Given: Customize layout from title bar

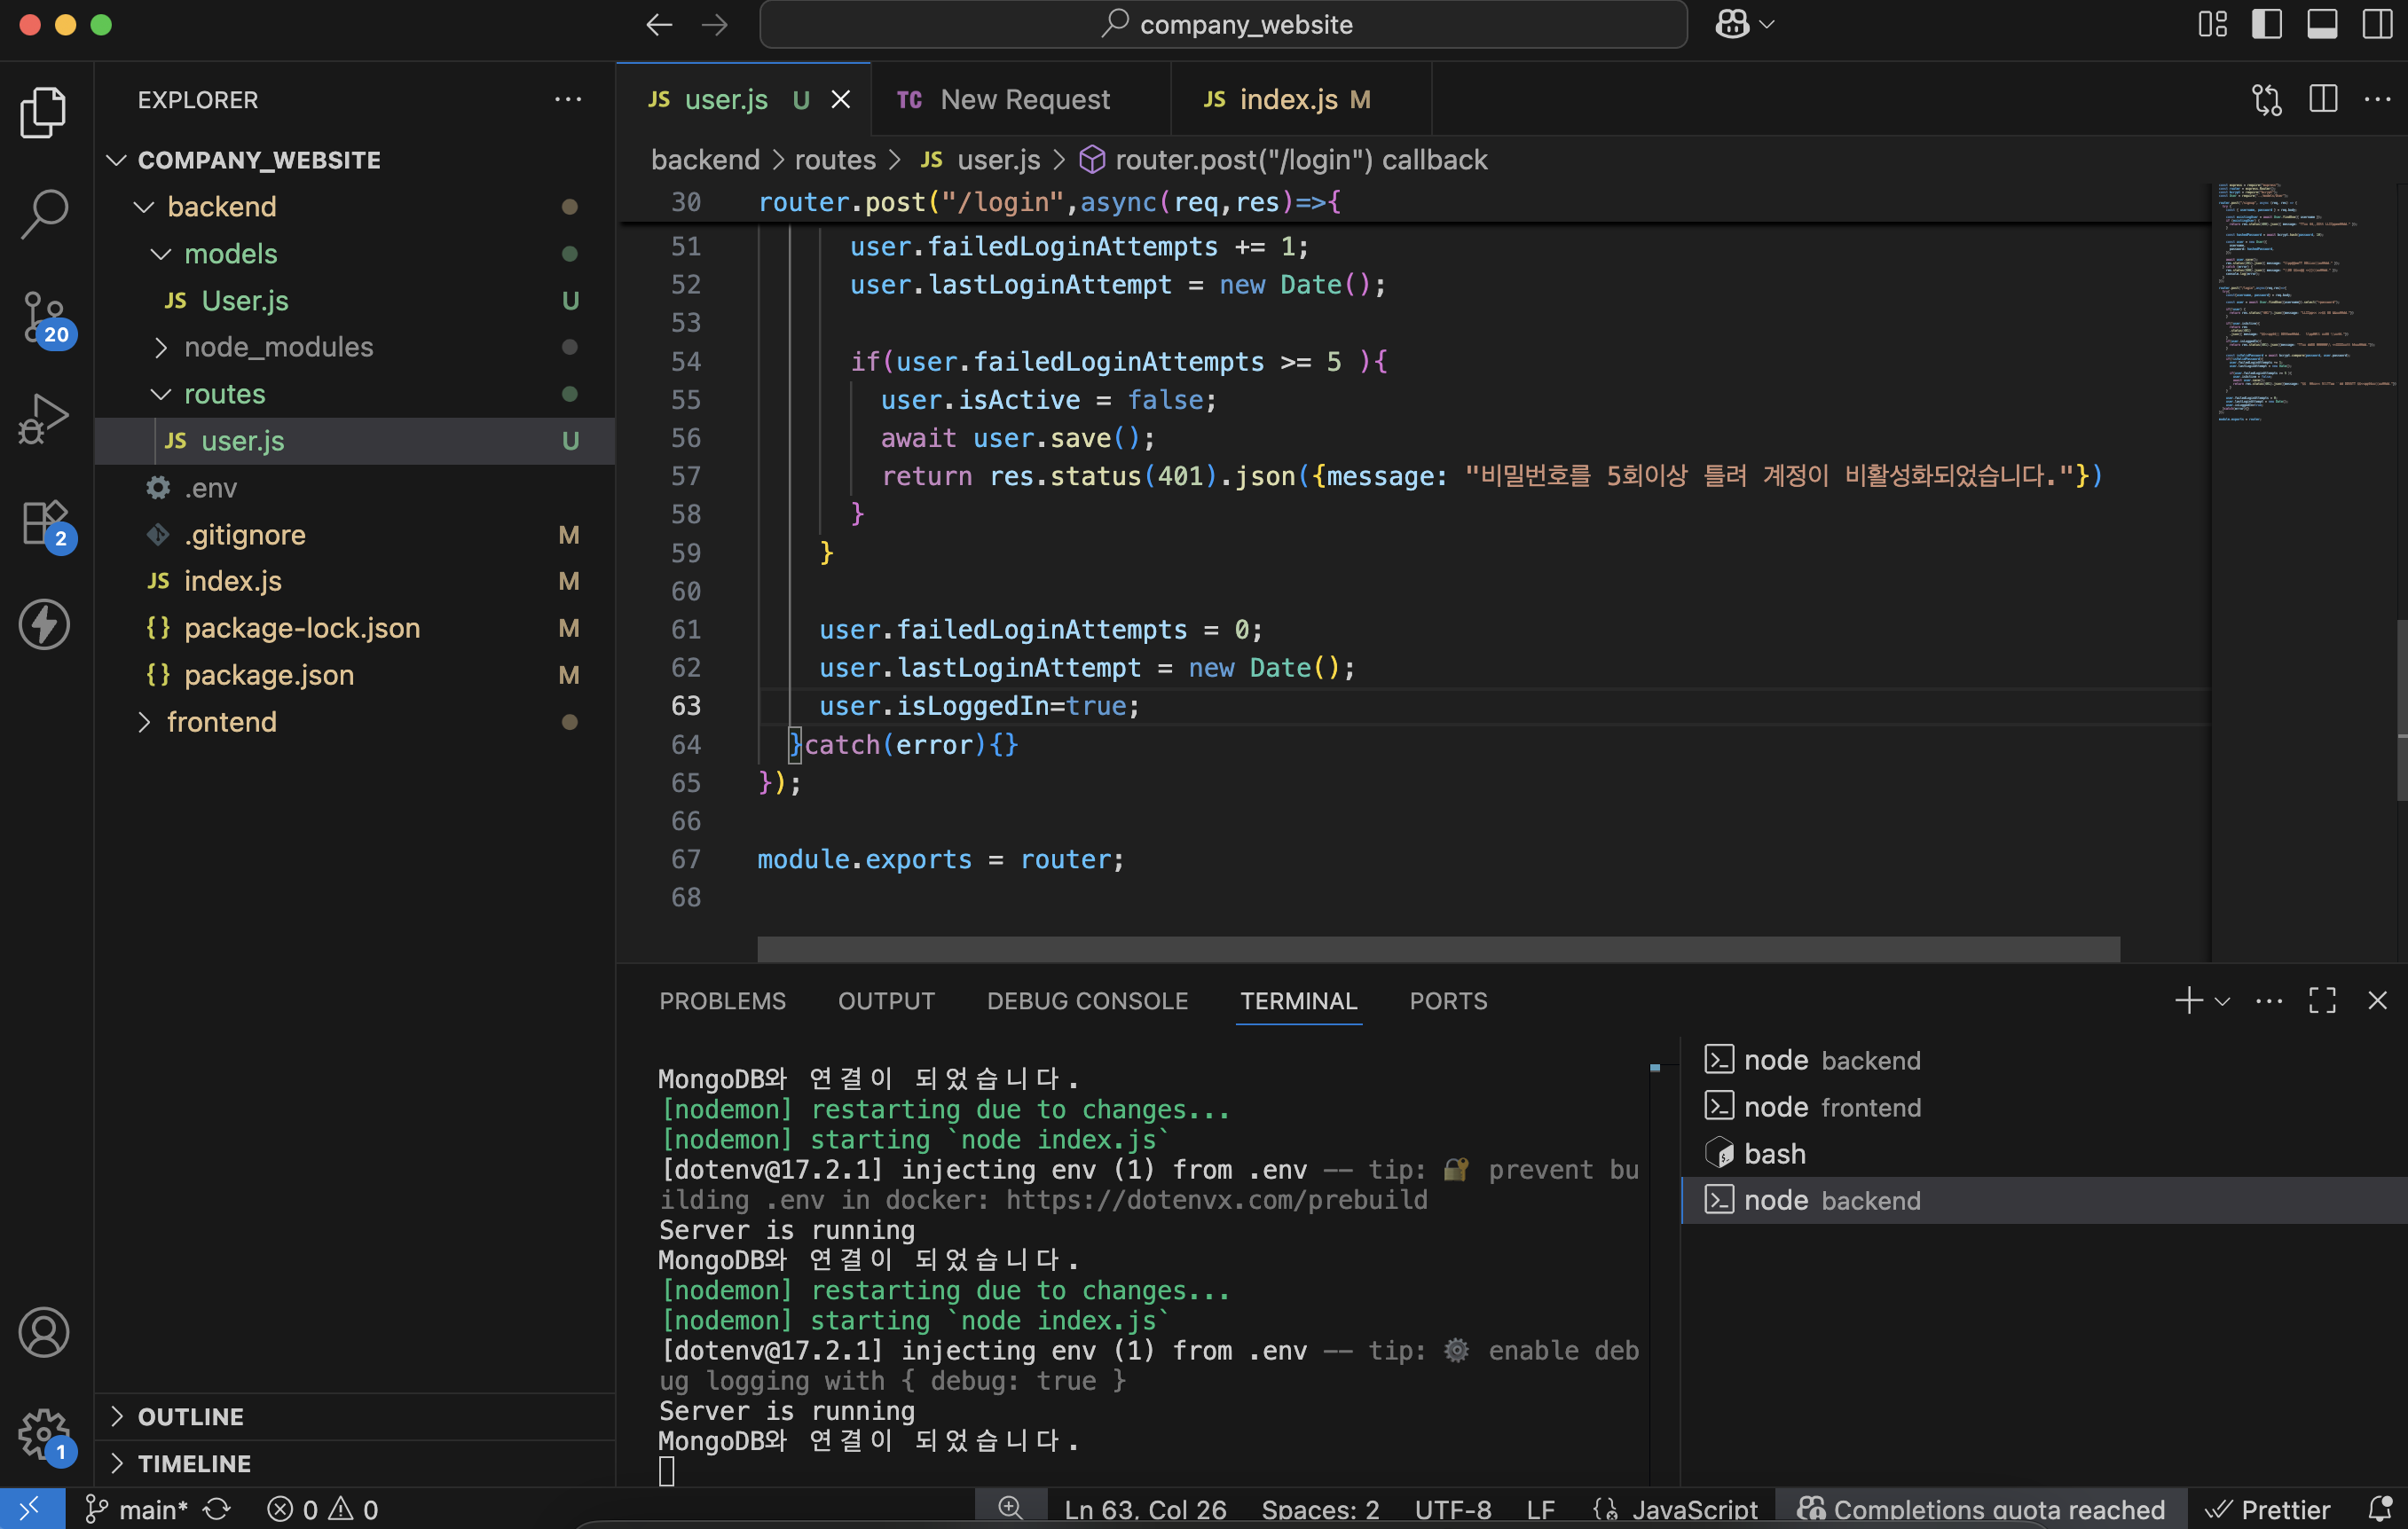Looking at the screenshot, I should (x=2212, y=24).
